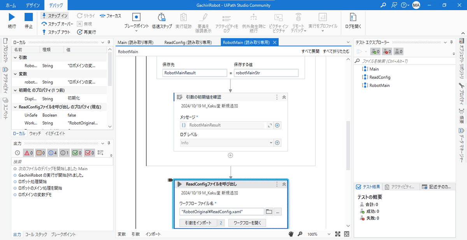Open the MA user account avatar
Screen dimensions: 467x240
tap(416, 5)
